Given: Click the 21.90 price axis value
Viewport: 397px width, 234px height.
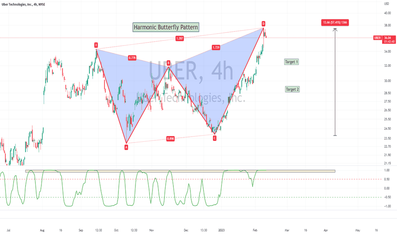Looking at the screenshot, I should pyautogui.click(x=387, y=155).
